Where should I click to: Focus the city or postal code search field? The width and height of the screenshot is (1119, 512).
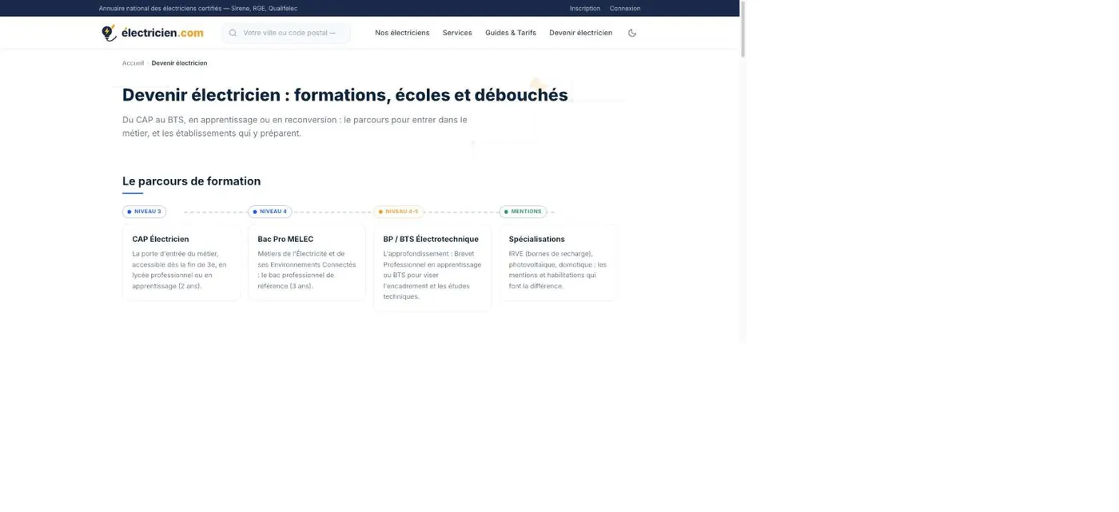(x=286, y=33)
